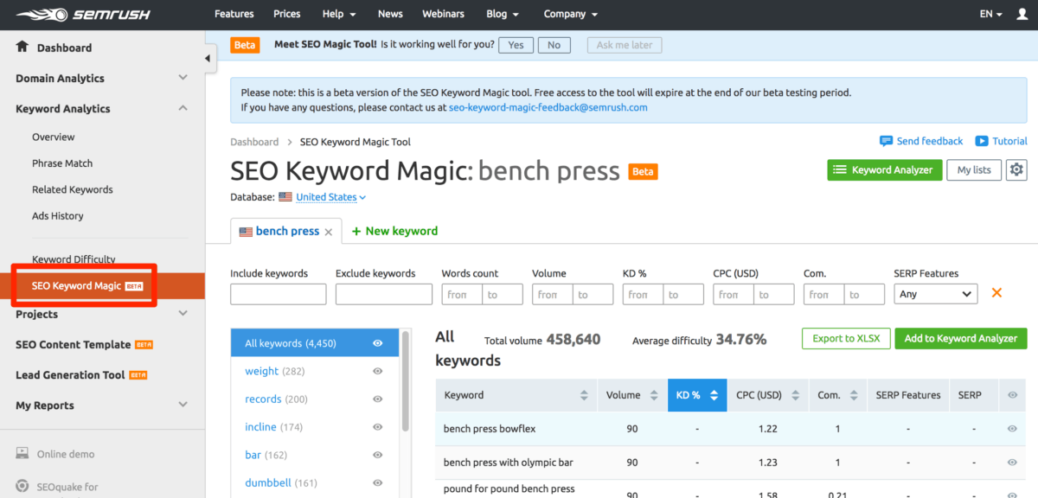Viewport: 1038px width, 498px height.
Task: Click the Dashboard home icon
Action: pos(22,47)
